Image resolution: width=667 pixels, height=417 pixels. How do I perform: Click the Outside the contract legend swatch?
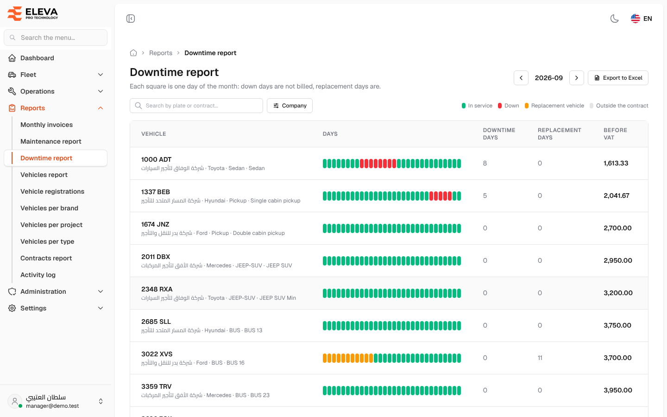[591, 106]
